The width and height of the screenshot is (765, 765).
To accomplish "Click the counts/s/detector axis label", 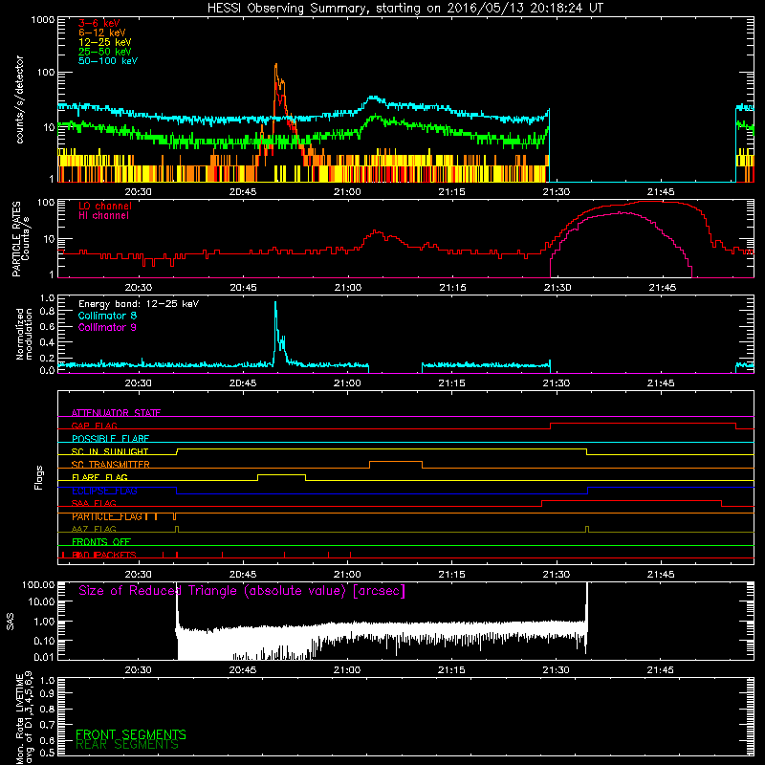I will [x=20, y=99].
